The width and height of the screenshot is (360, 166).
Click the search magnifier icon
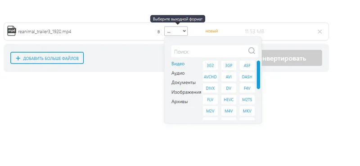(252, 51)
